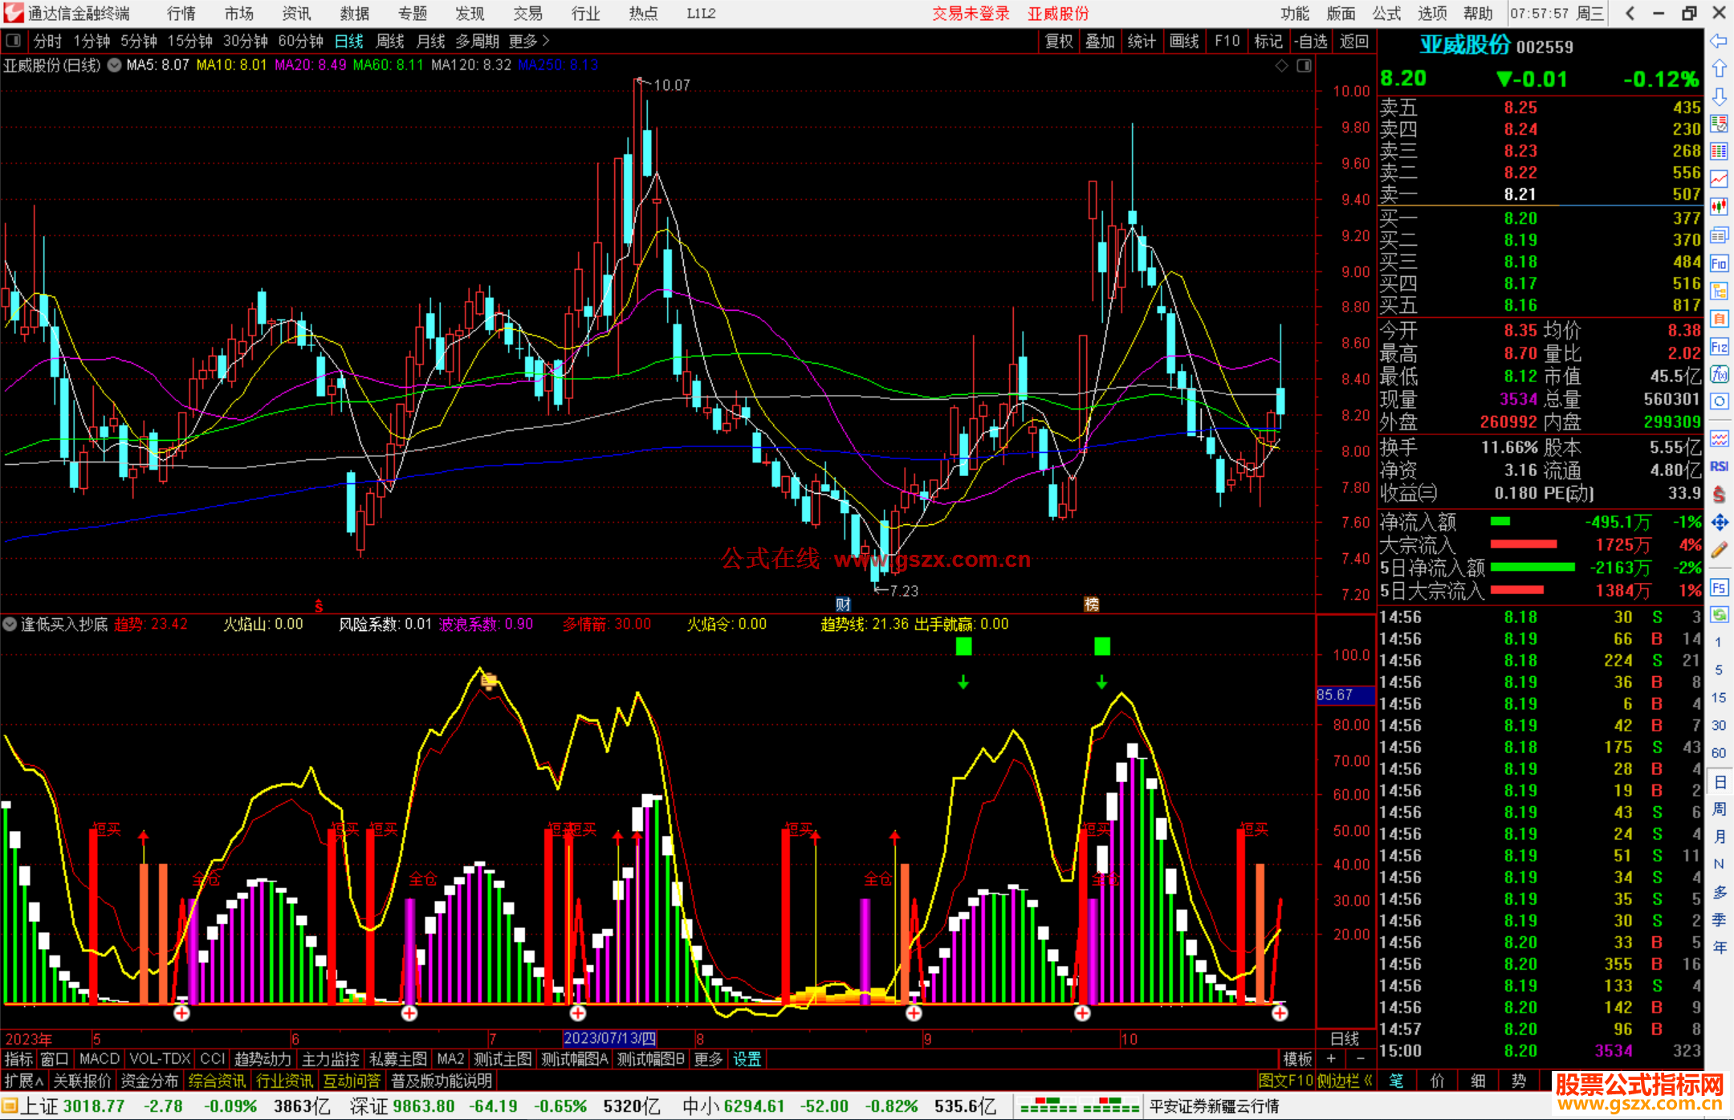The height and width of the screenshot is (1120, 1734).
Task: Open the f(x) formula sidebar icon
Action: click(x=1719, y=374)
